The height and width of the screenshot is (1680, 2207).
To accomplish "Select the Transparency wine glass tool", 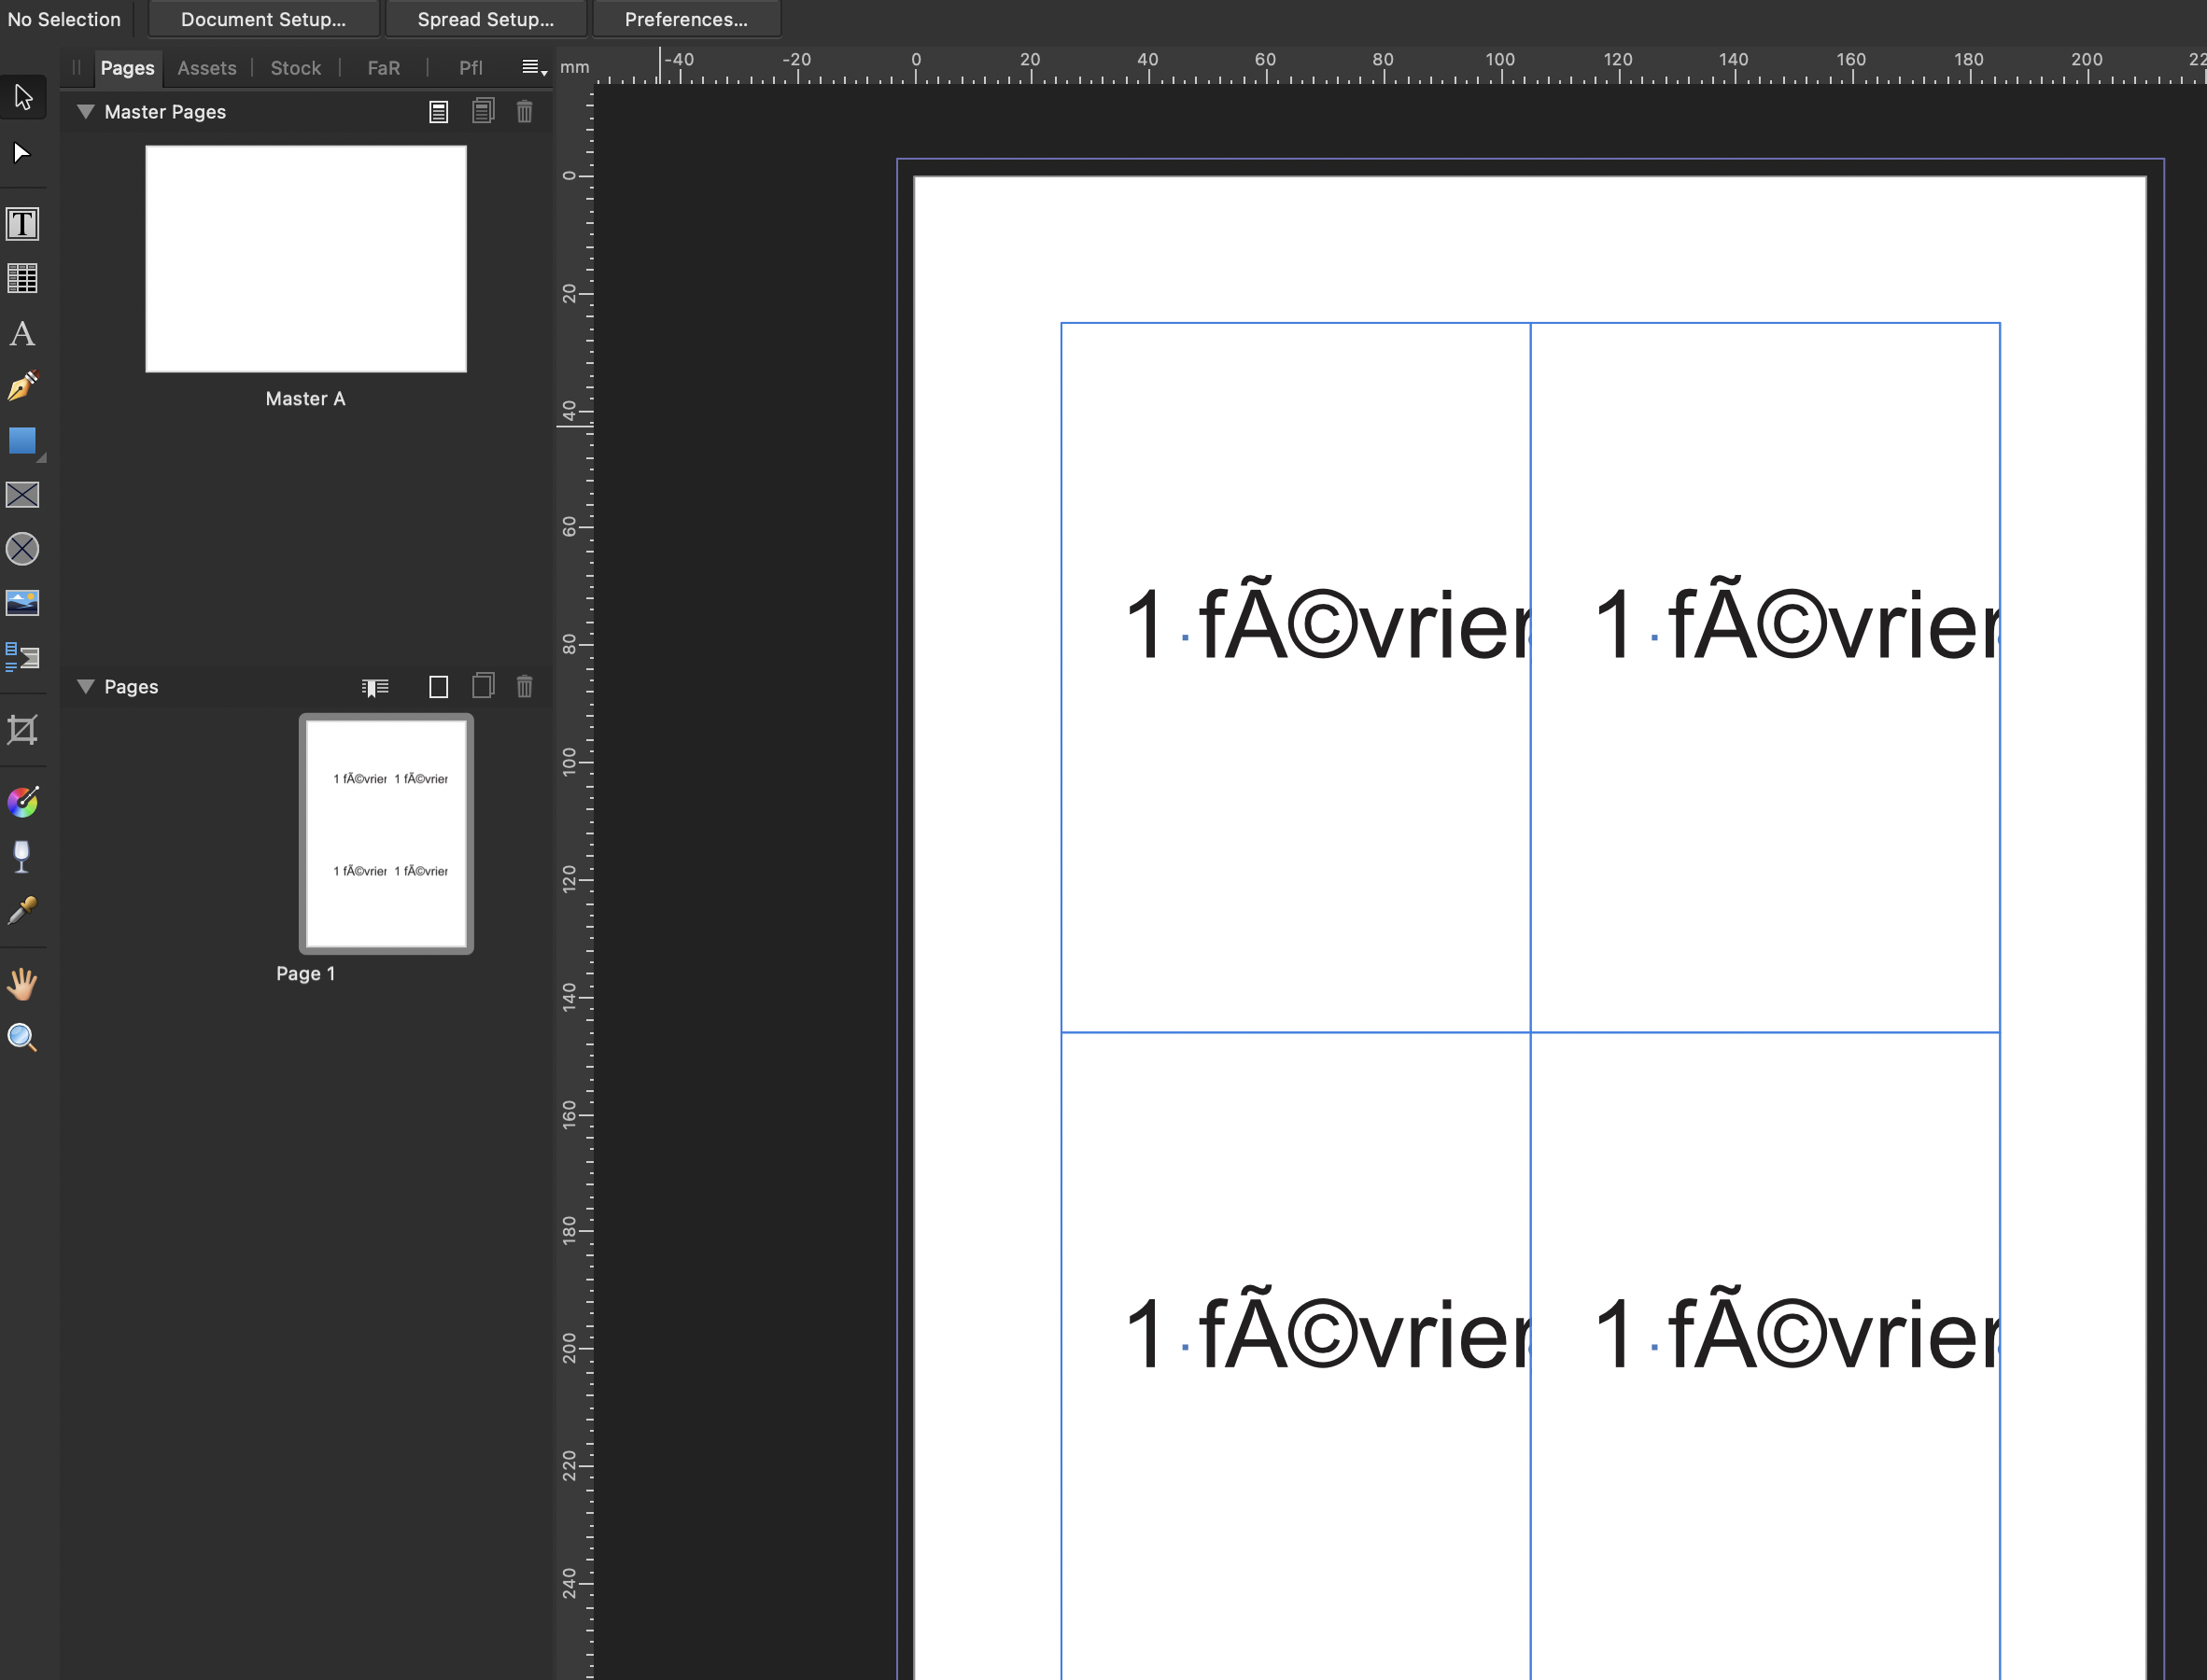I will click(22, 856).
